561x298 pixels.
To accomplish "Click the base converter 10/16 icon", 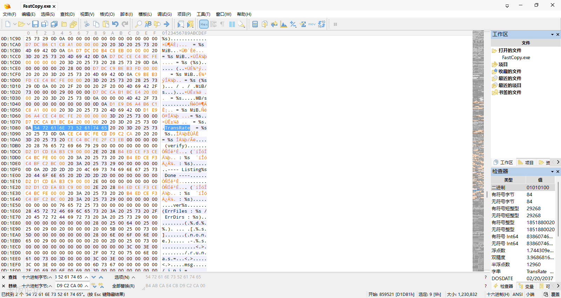I will click(322, 24).
